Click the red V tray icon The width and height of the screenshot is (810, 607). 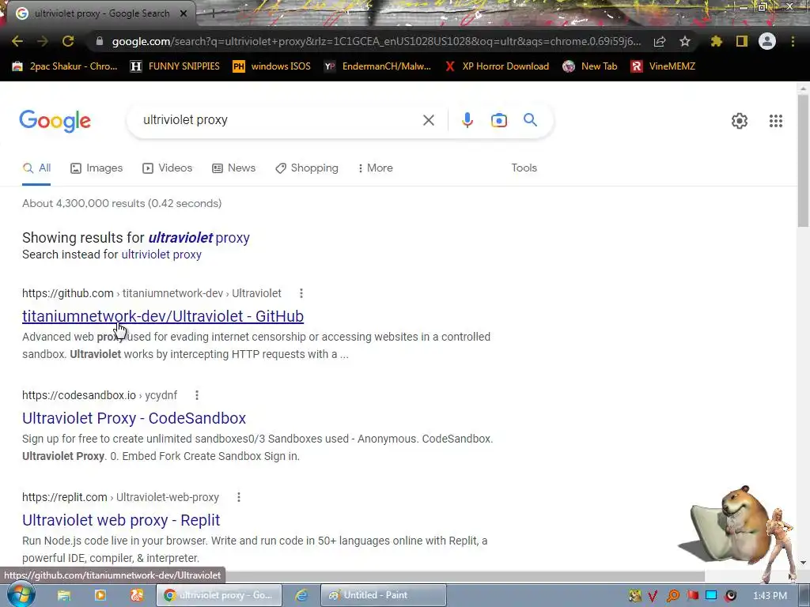click(653, 596)
